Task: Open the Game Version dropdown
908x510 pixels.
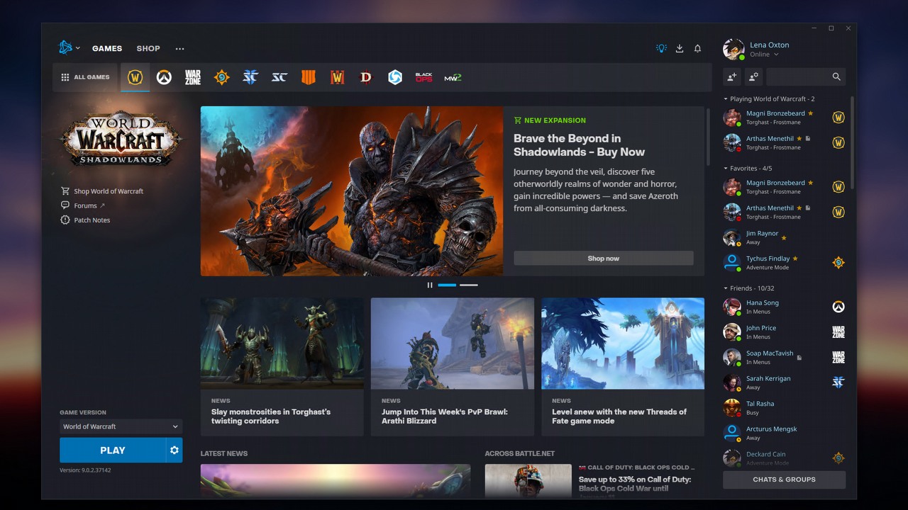Action: pos(121,426)
